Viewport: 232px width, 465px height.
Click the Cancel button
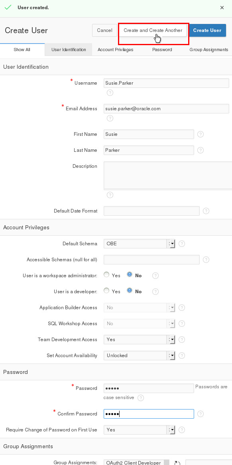(104, 30)
